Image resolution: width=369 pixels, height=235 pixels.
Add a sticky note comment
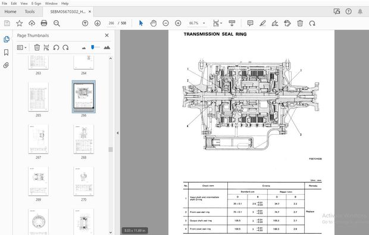tap(250, 23)
